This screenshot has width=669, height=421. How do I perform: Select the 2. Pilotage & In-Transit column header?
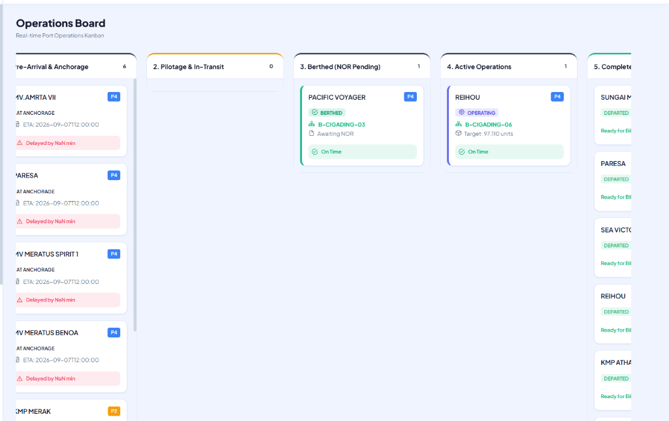pyautogui.click(x=215, y=67)
